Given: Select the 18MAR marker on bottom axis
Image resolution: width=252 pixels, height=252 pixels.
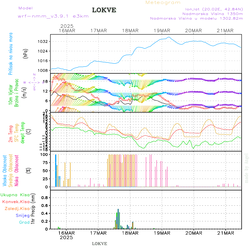Looking at the screenshot, I should pos(130,233).
